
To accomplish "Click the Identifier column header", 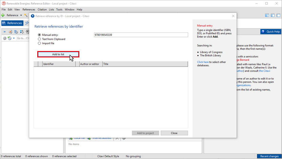I will 59,64.
